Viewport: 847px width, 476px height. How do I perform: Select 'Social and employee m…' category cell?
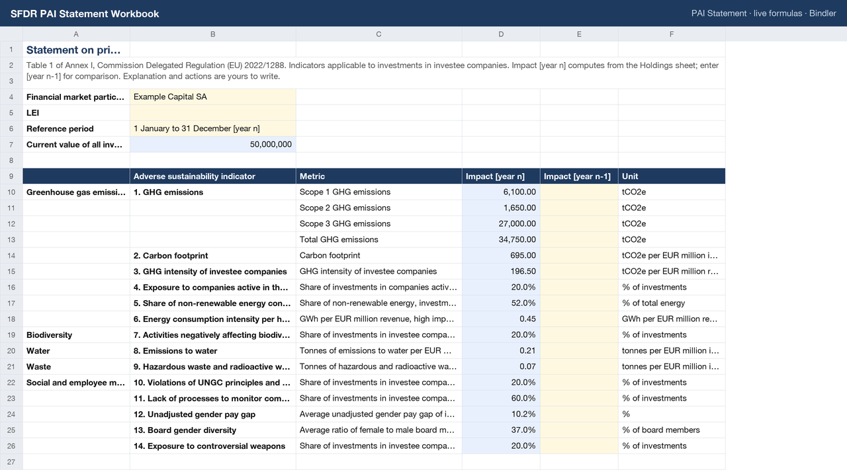76,382
